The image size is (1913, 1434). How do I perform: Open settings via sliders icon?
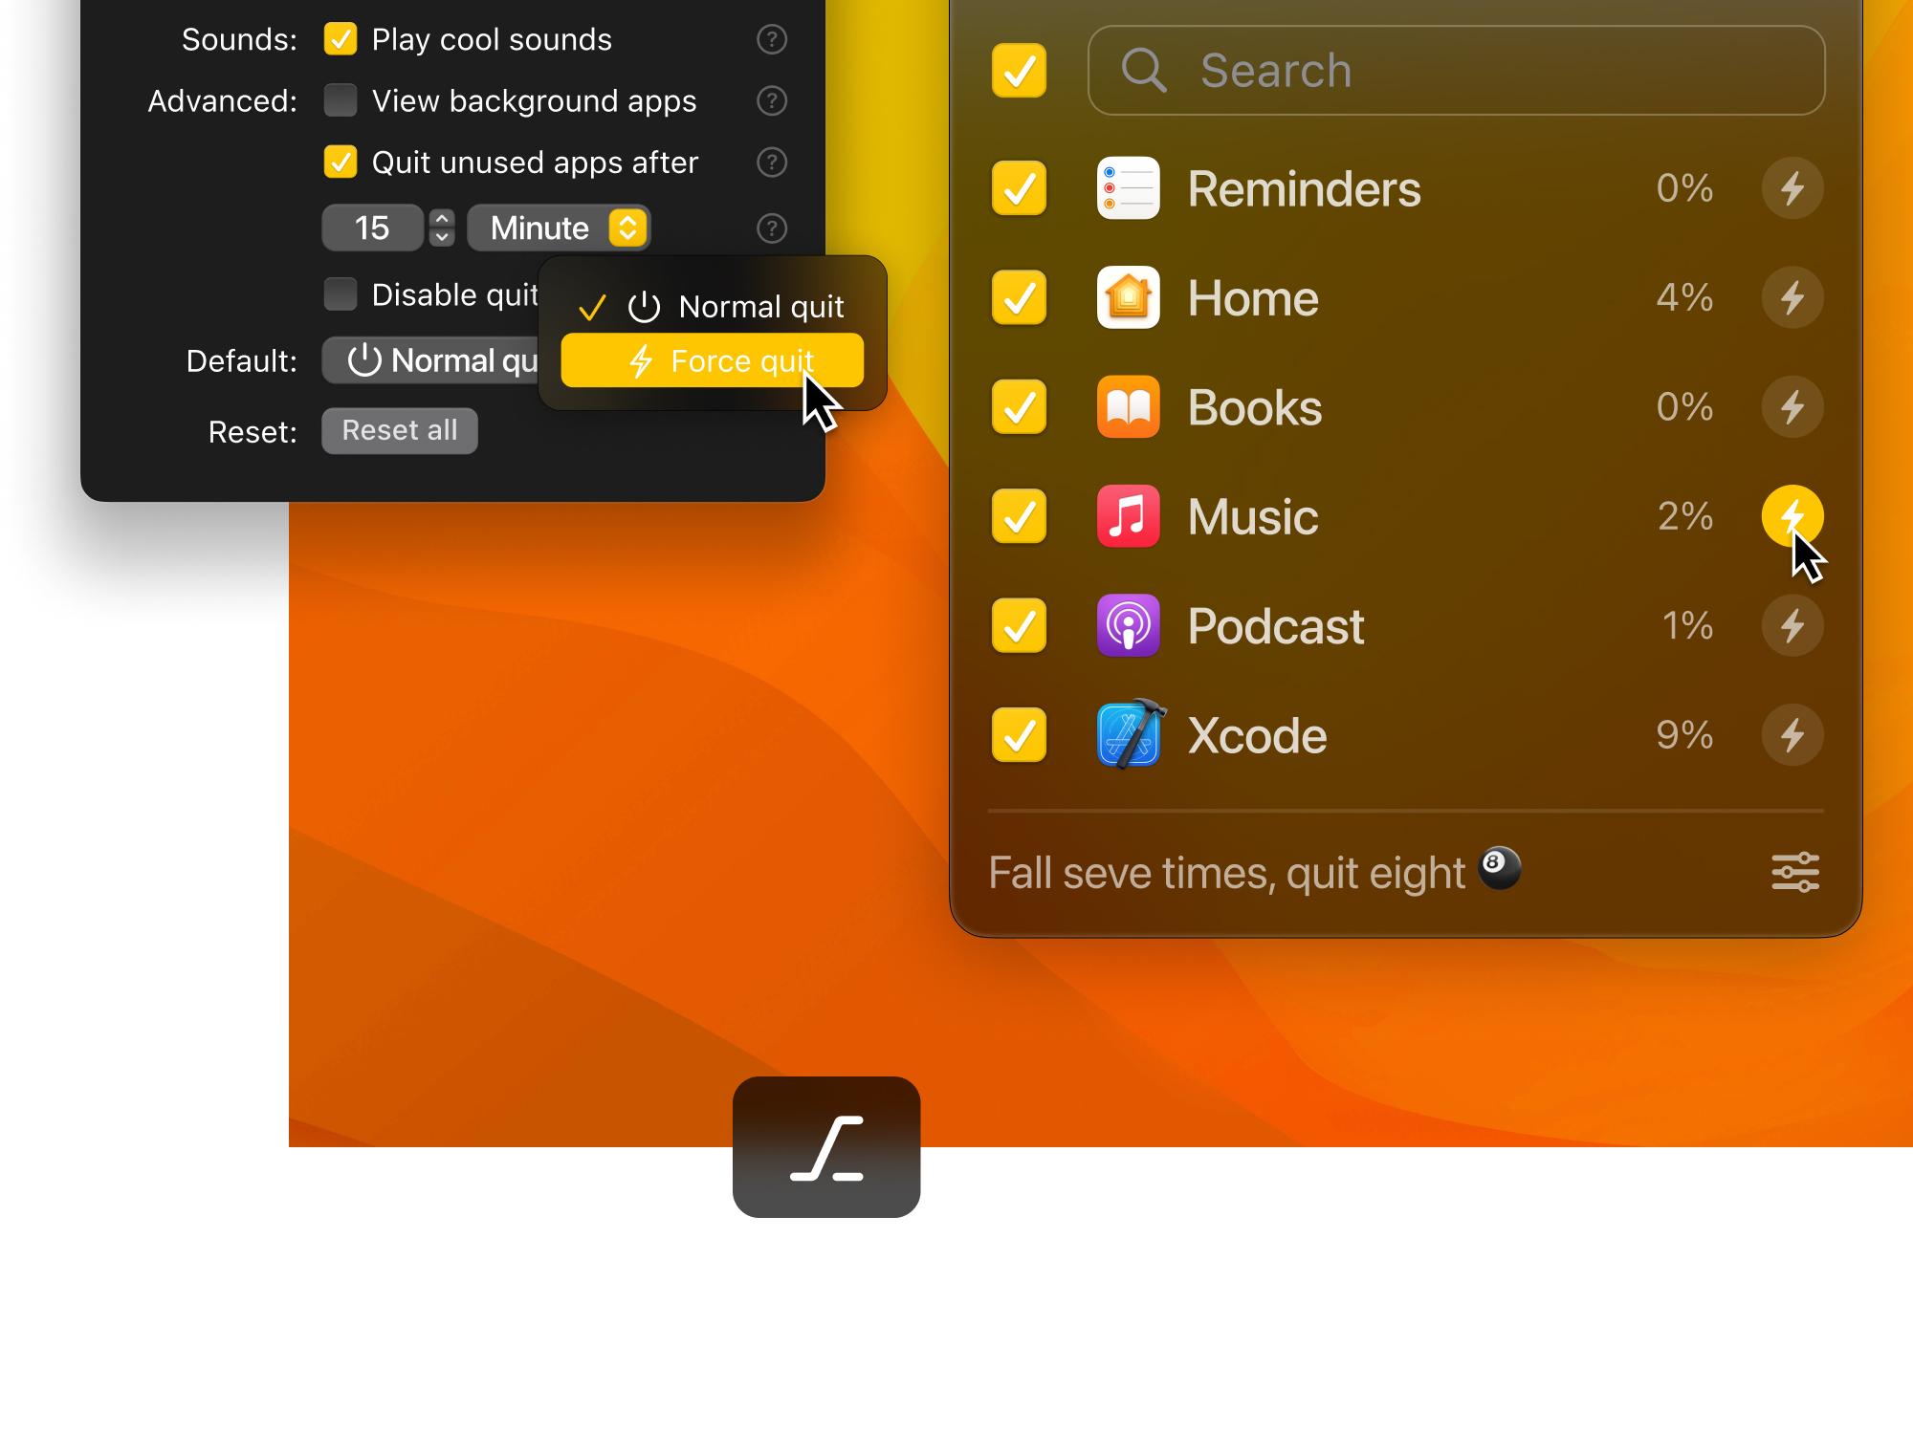1794,872
